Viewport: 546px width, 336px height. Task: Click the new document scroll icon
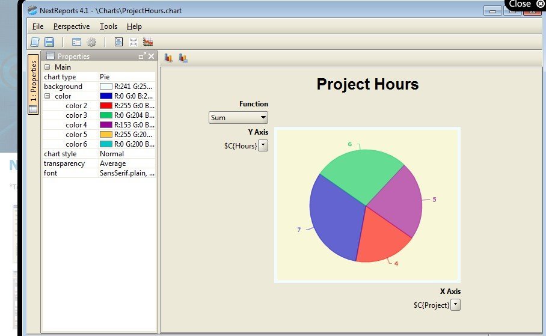[35, 42]
